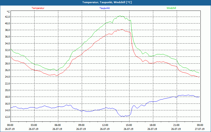Click the 03:00 time label
This screenshot has height=132, width=211.
[34, 125]
